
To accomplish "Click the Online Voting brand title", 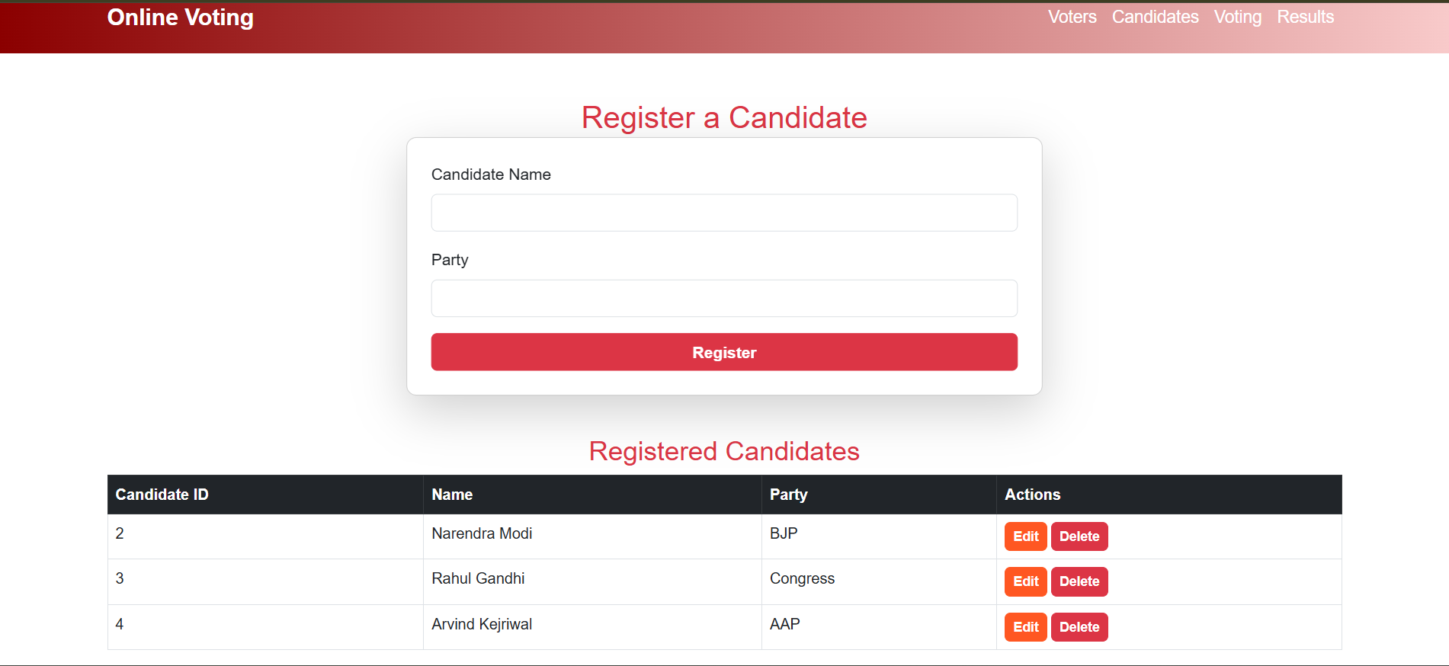I will [181, 18].
